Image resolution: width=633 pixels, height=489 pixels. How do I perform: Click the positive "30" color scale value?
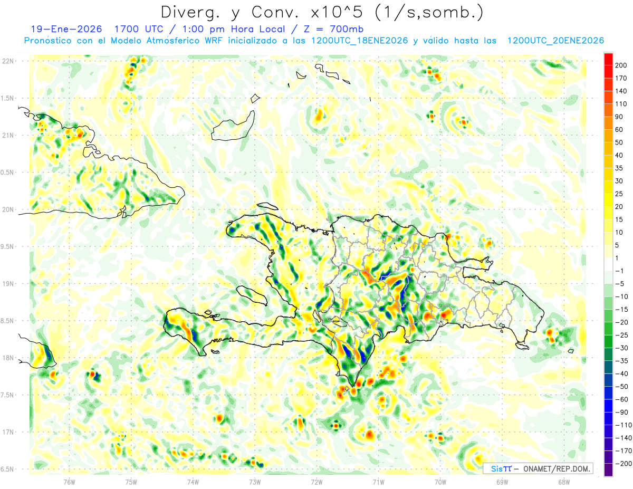pyautogui.click(x=619, y=181)
